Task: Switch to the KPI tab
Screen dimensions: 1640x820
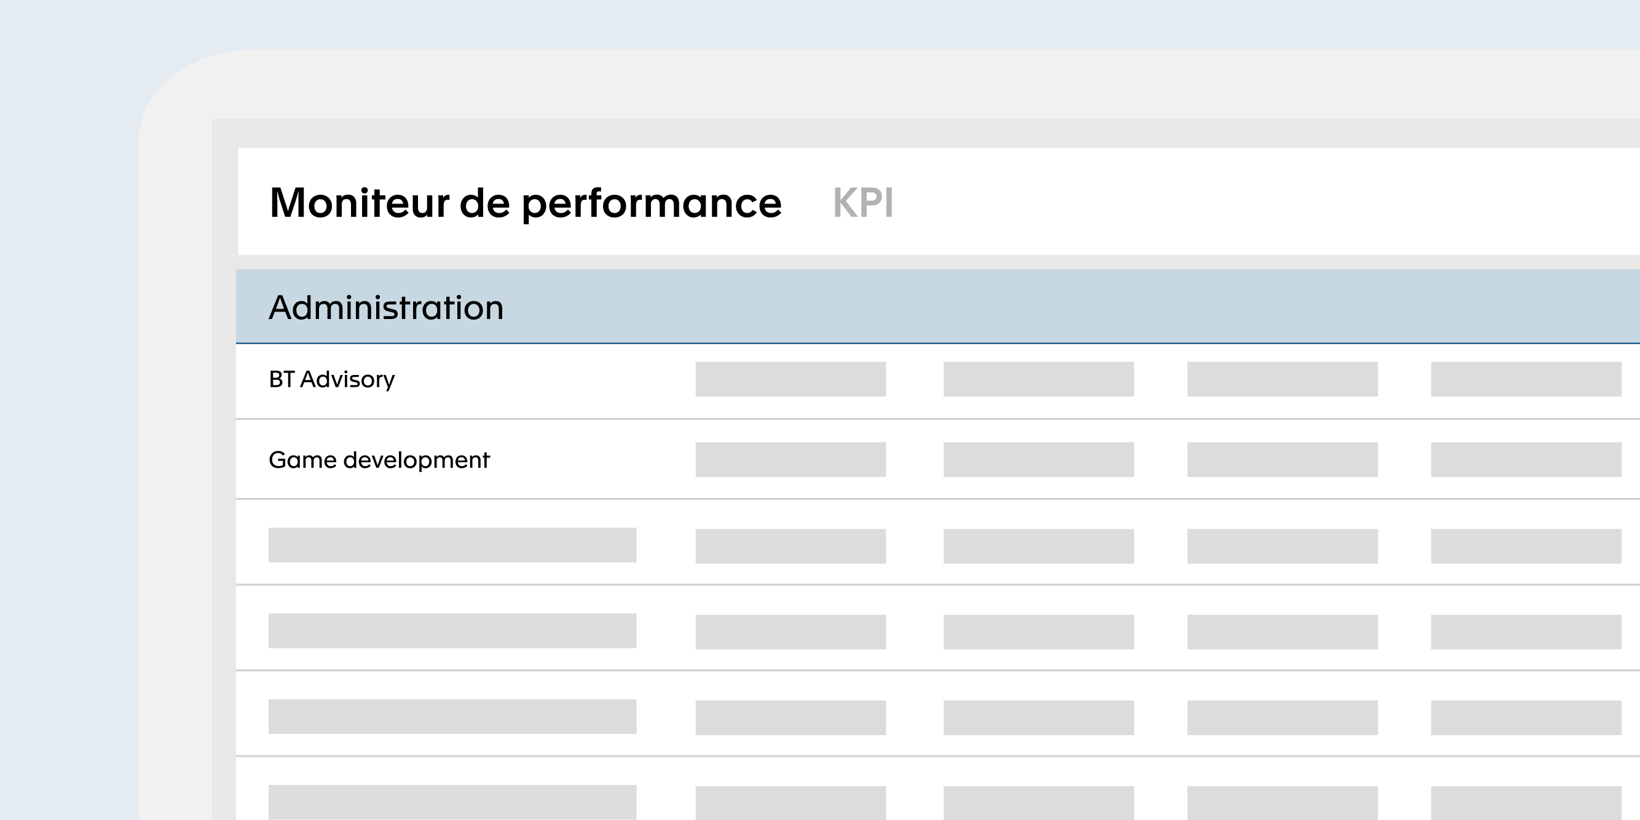Action: pos(862,203)
